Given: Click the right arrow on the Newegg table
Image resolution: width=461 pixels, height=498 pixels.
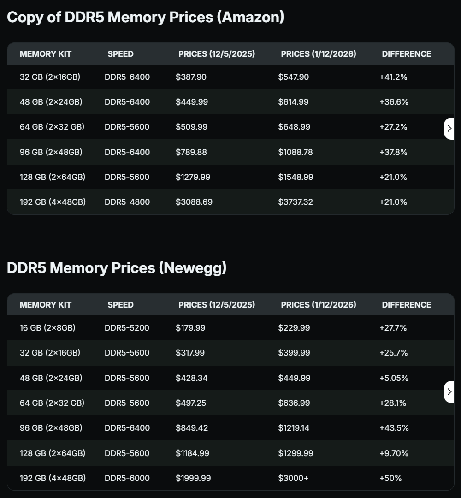Looking at the screenshot, I should [x=449, y=392].
